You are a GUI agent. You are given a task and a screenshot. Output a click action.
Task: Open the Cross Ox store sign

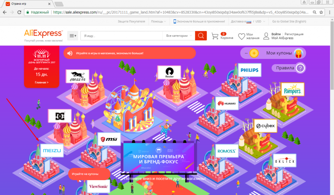click(x=78, y=76)
